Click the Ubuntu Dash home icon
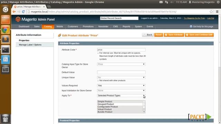 pyautogui.click(x=6, y=10)
